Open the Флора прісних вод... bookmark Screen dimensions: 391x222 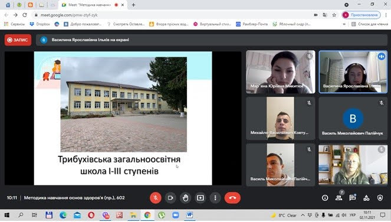point(169,24)
